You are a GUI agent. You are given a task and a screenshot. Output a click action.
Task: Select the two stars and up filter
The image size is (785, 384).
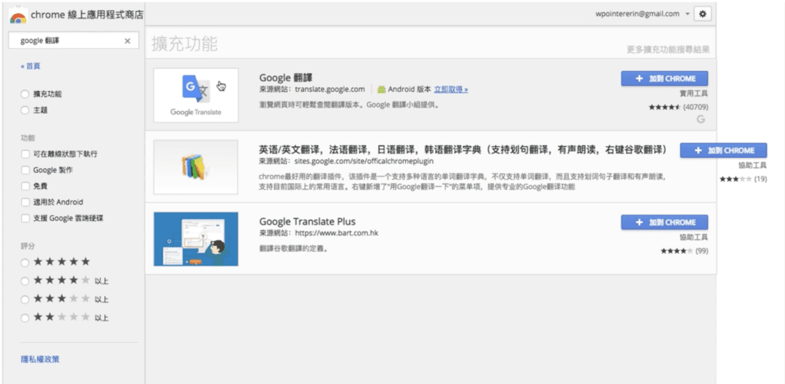pyautogui.click(x=25, y=318)
